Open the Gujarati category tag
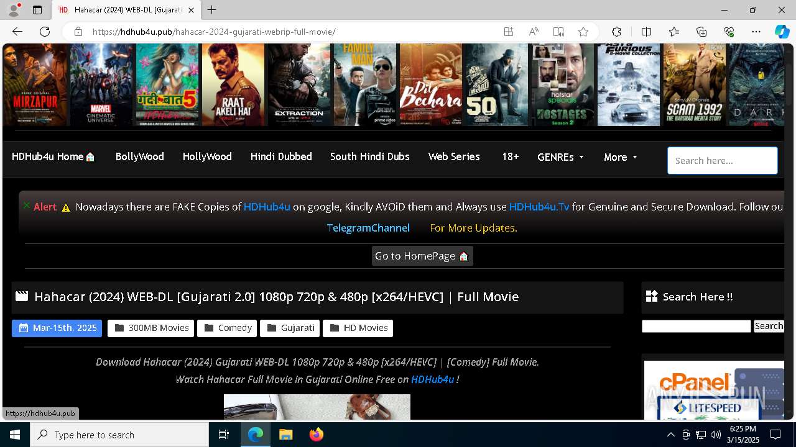 click(290, 328)
